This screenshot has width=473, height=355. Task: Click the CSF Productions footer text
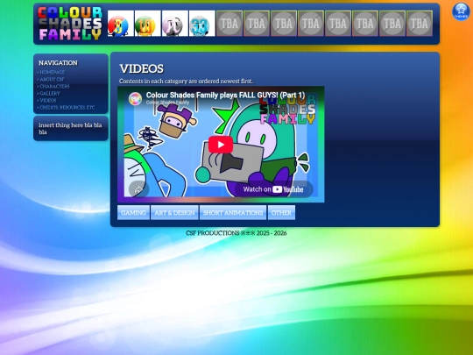236,233
